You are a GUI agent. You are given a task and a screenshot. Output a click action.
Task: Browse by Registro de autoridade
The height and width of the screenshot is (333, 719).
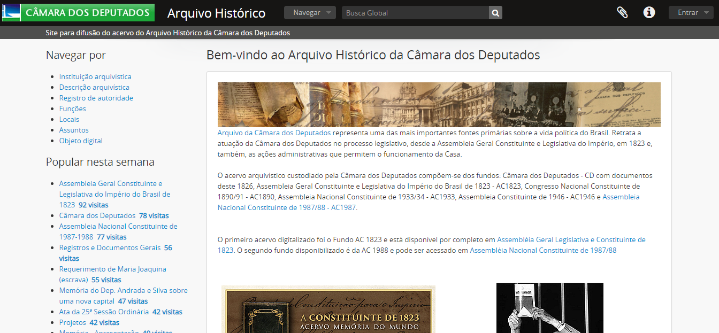coord(96,98)
